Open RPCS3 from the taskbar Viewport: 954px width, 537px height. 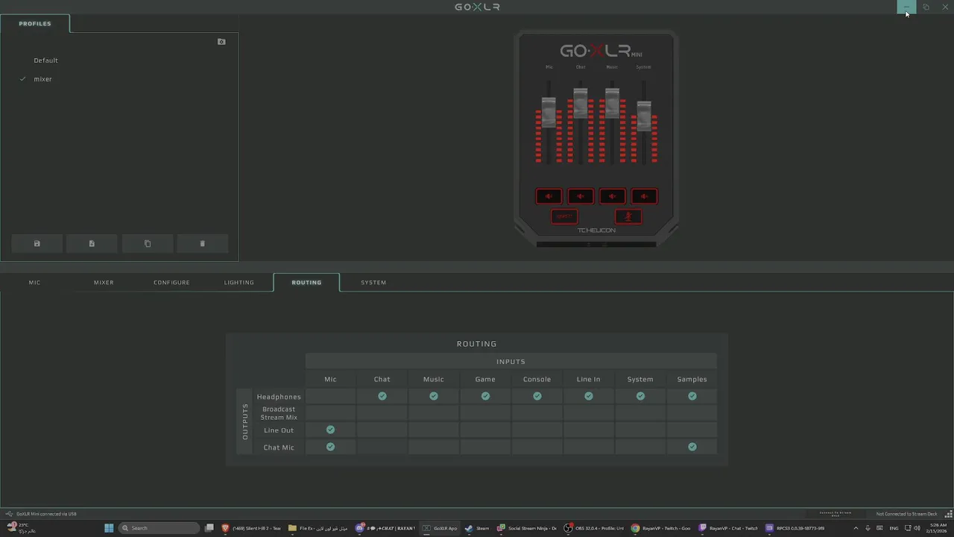pyautogui.click(x=795, y=528)
